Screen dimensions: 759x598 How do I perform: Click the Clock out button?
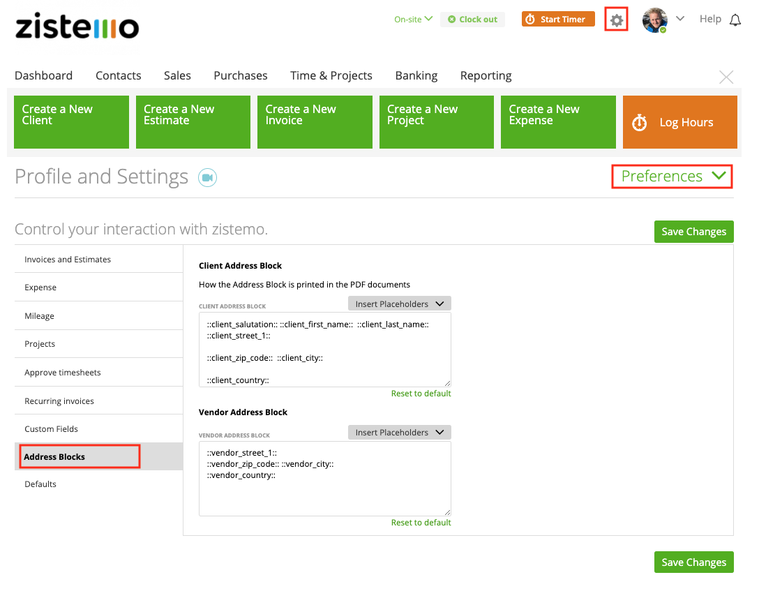472,20
